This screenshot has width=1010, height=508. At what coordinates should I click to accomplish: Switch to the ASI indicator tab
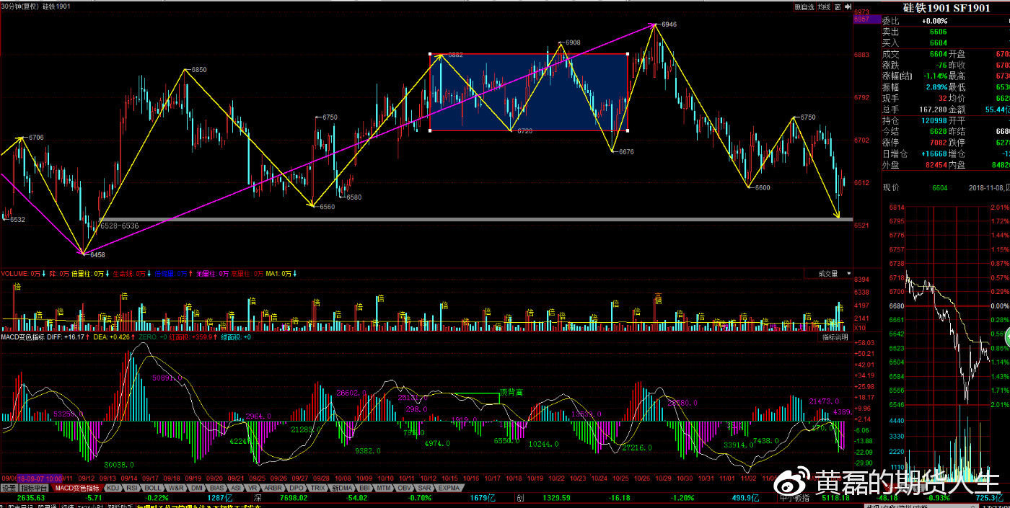pyautogui.click(x=236, y=488)
